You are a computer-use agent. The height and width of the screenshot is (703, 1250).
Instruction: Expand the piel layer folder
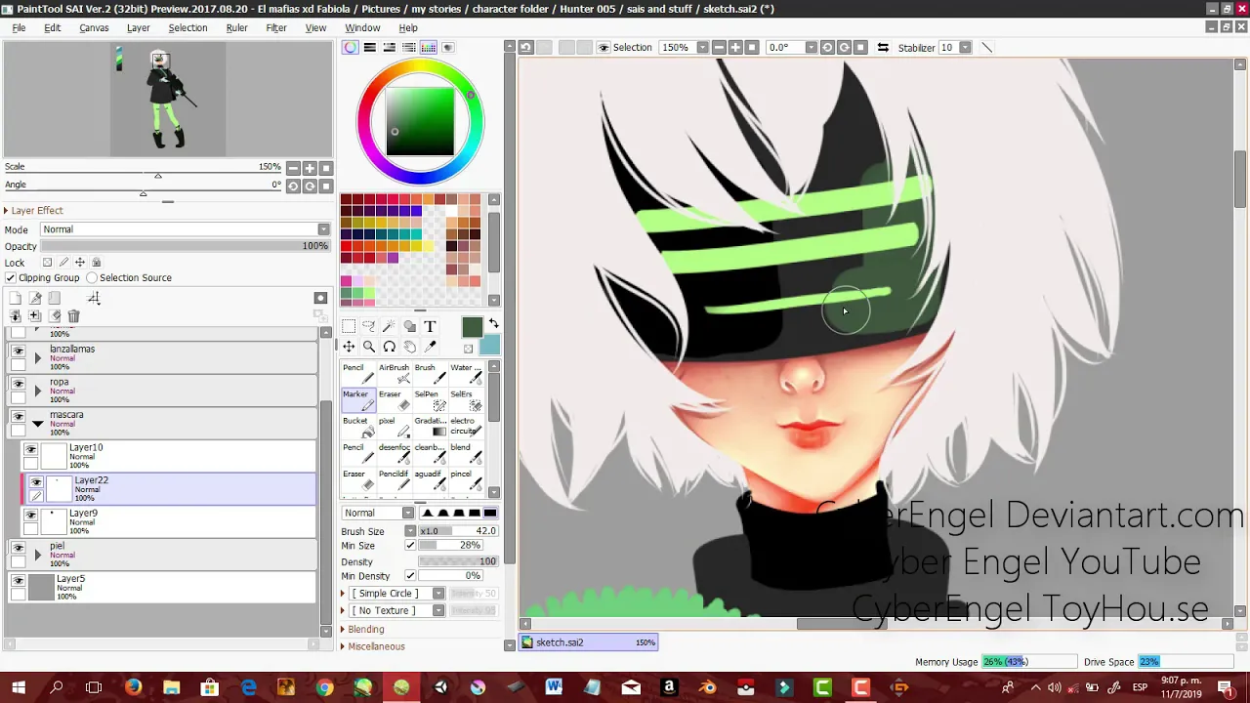[x=37, y=555]
